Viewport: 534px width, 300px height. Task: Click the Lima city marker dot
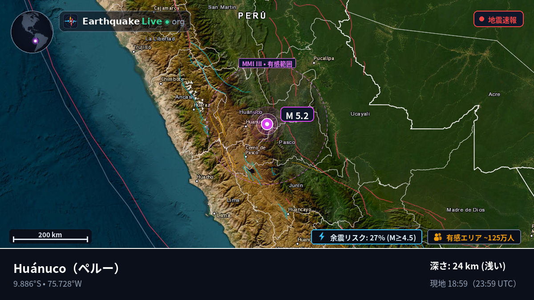click(214, 214)
